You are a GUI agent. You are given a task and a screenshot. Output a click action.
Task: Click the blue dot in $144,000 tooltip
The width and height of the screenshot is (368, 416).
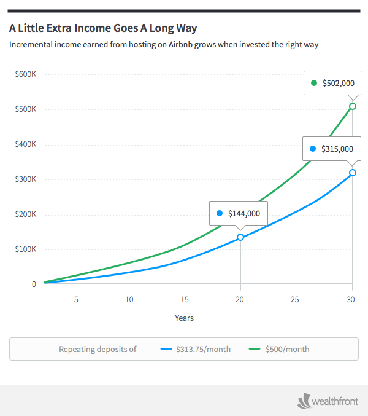[x=219, y=214]
